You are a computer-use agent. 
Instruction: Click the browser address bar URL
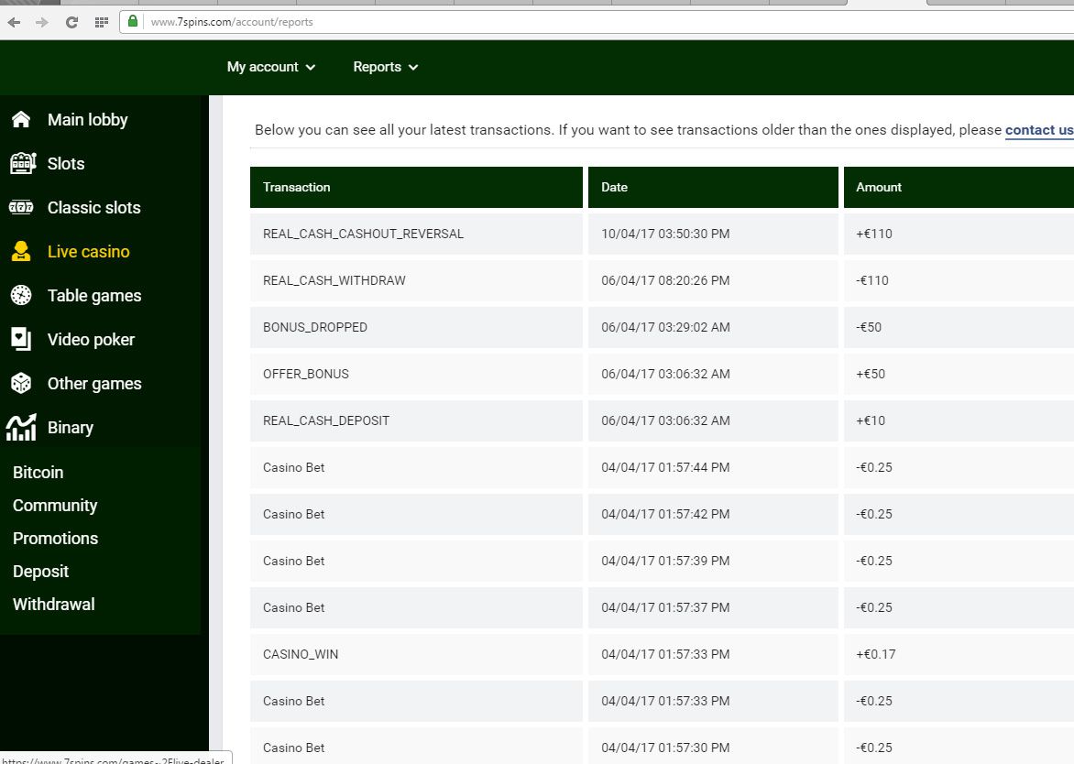[232, 22]
